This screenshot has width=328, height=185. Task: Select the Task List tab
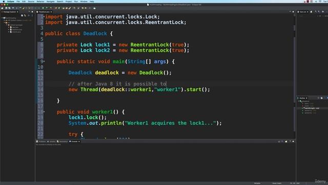303,12
